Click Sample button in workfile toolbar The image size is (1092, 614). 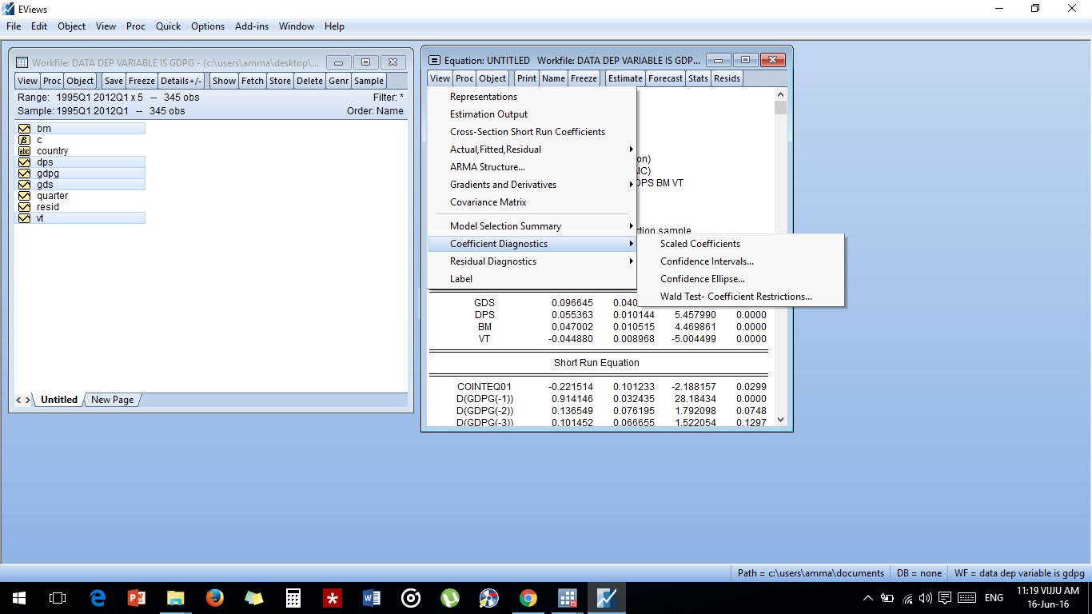pos(369,81)
